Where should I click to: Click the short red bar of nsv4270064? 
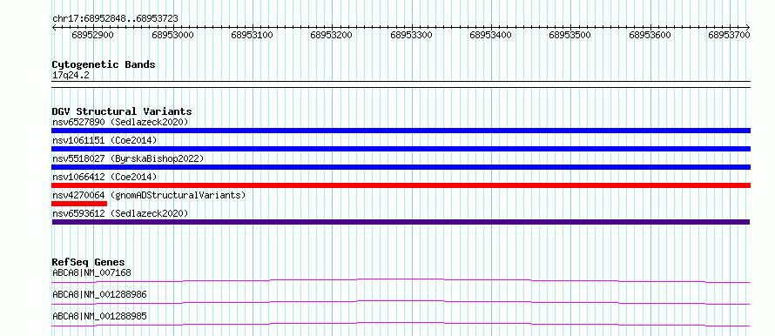tap(79, 204)
